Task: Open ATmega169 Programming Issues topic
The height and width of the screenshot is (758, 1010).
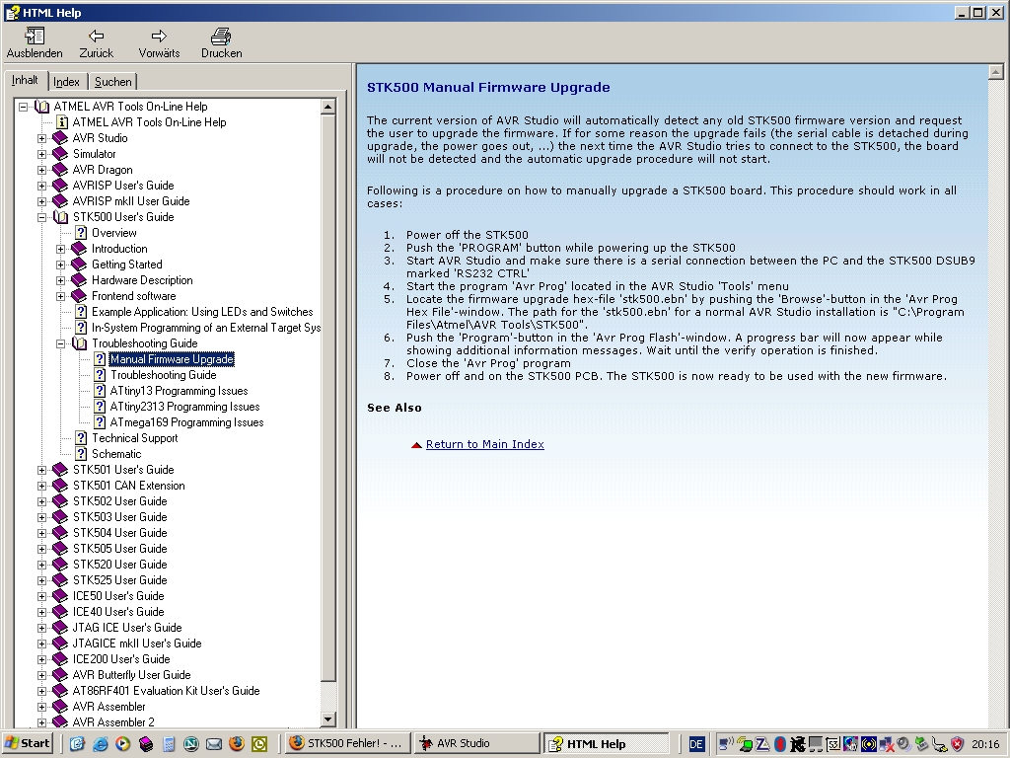Action: coord(186,422)
